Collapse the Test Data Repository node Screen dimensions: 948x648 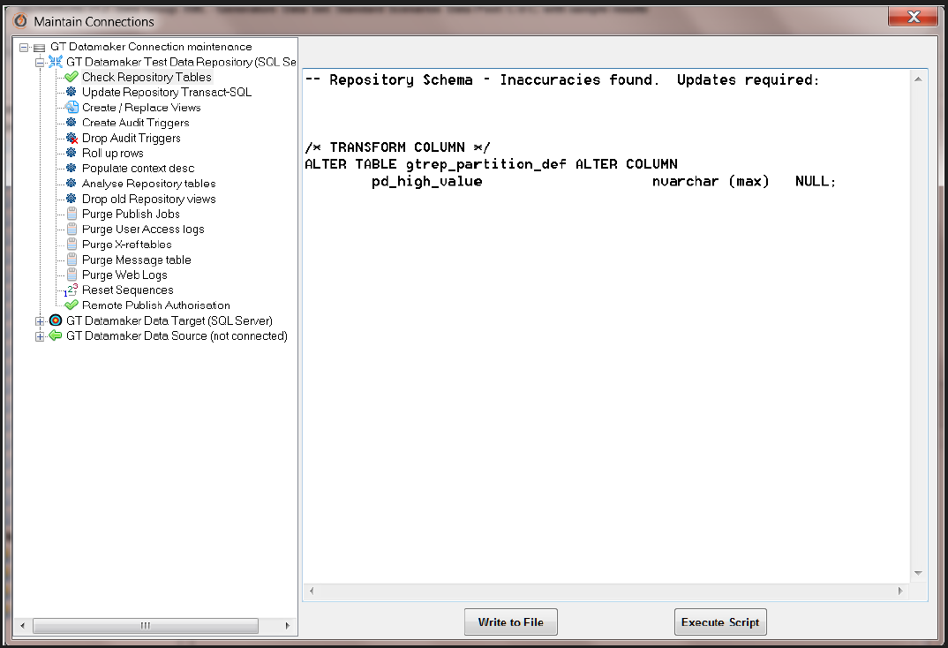[x=40, y=63]
